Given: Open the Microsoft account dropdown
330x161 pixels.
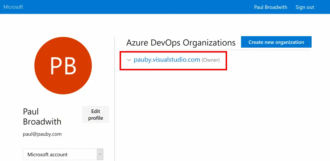Looking at the screenshot, I should click(x=63, y=154).
